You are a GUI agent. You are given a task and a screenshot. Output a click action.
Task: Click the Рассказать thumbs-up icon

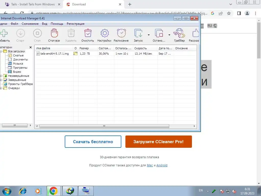pyautogui.click(x=195, y=33)
